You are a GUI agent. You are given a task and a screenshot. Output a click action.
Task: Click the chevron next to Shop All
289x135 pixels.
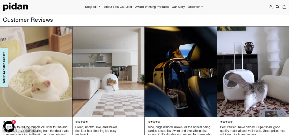98,7
